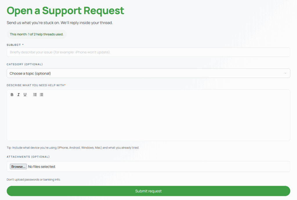Insert a bulleted list in the editor
This screenshot has width=297, height=200.
(x=41, y=94)
